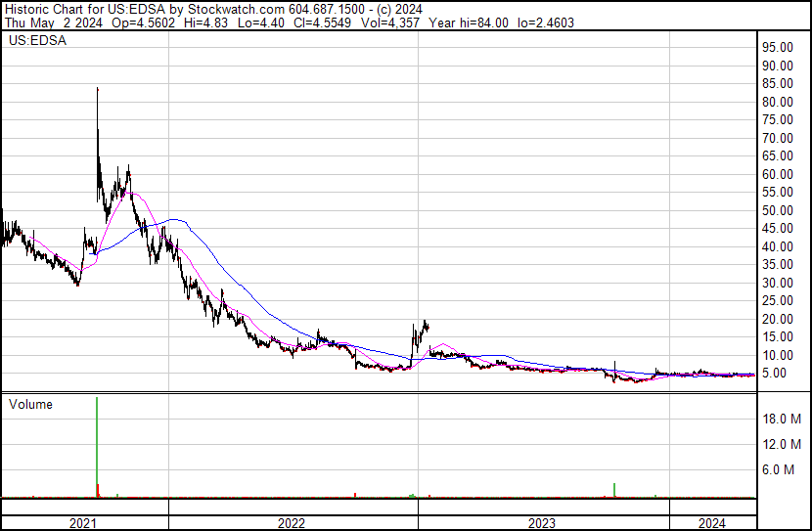
Task: Click the 18.0 M volume axis label
Action: [x=782, y=419]
